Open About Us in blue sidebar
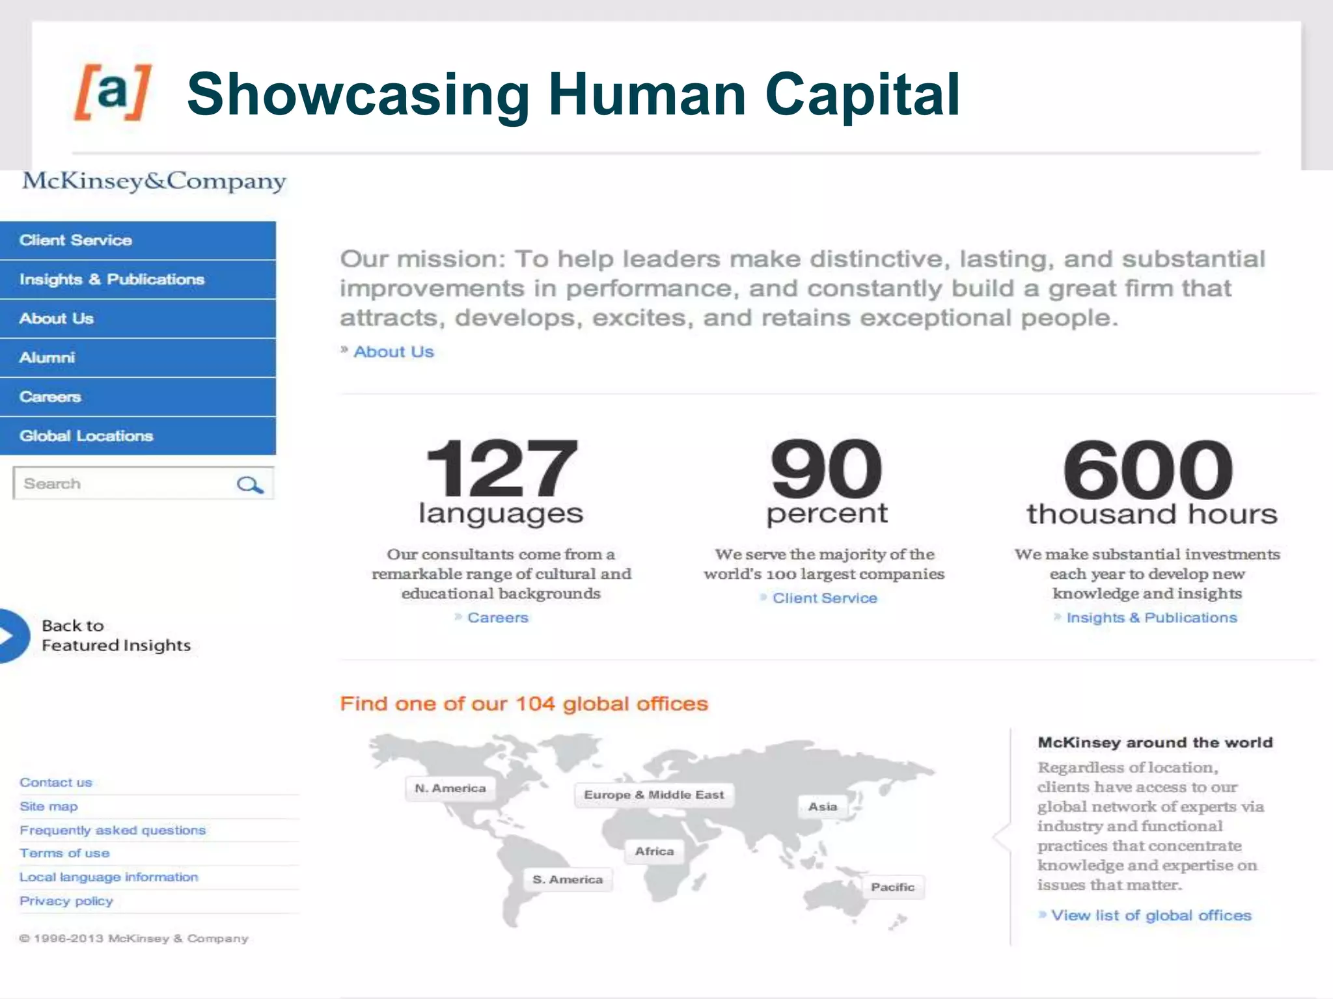The height and width of the screenshot is (999, 1333). (138, 319)
